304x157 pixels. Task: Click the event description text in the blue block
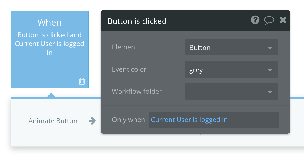click(50, 44)
